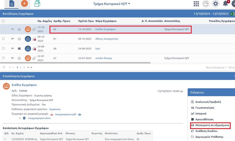
Task: Click the Εμφάνιση link for digital file versions
Action: tap(62, 109)
